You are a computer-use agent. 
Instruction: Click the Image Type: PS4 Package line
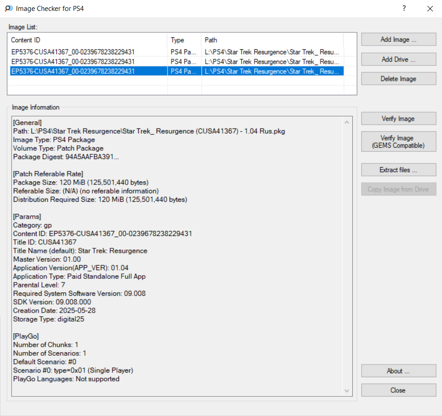[54, 140]
